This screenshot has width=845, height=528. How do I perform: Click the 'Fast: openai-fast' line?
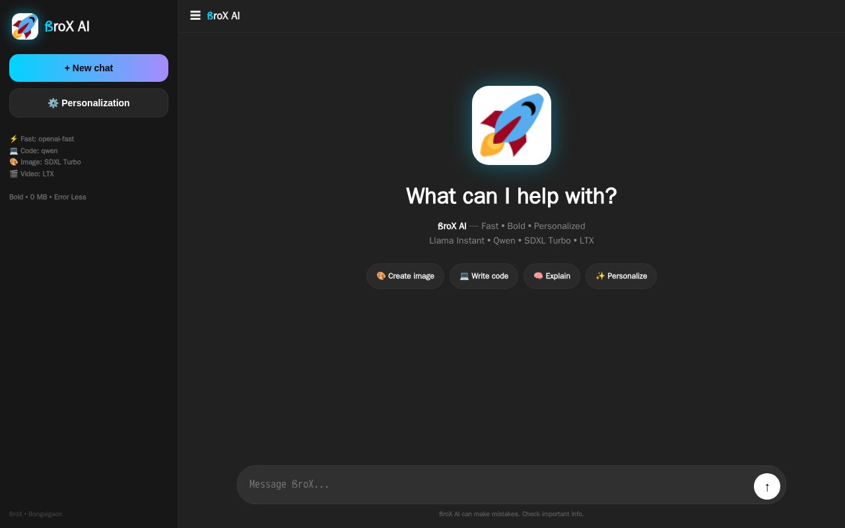42,139
